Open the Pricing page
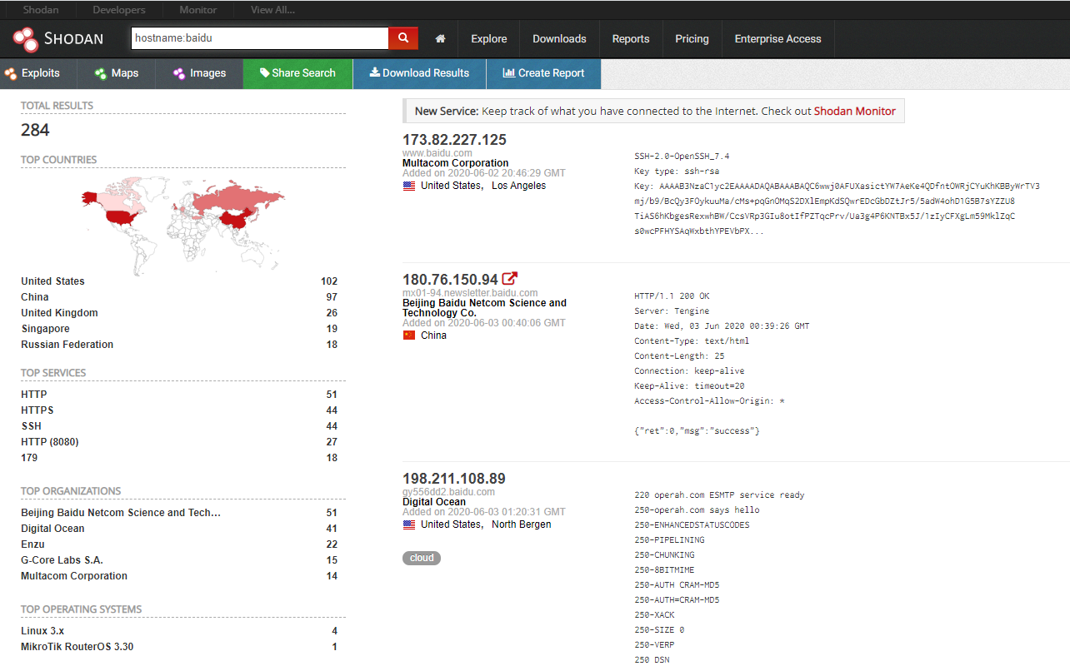The image size is (1070, 671). click(x=692, y=39)
